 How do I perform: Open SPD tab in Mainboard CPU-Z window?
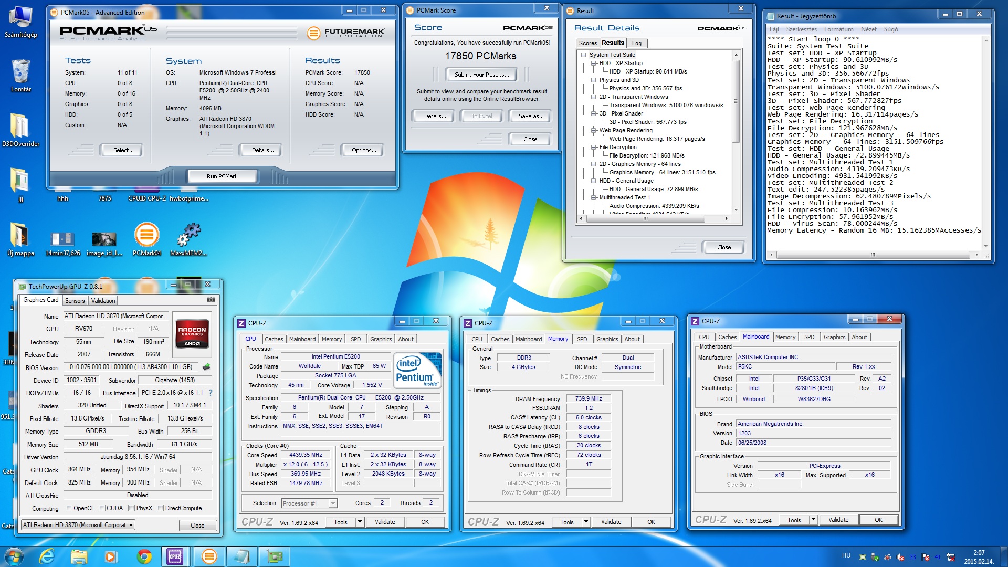809,337
